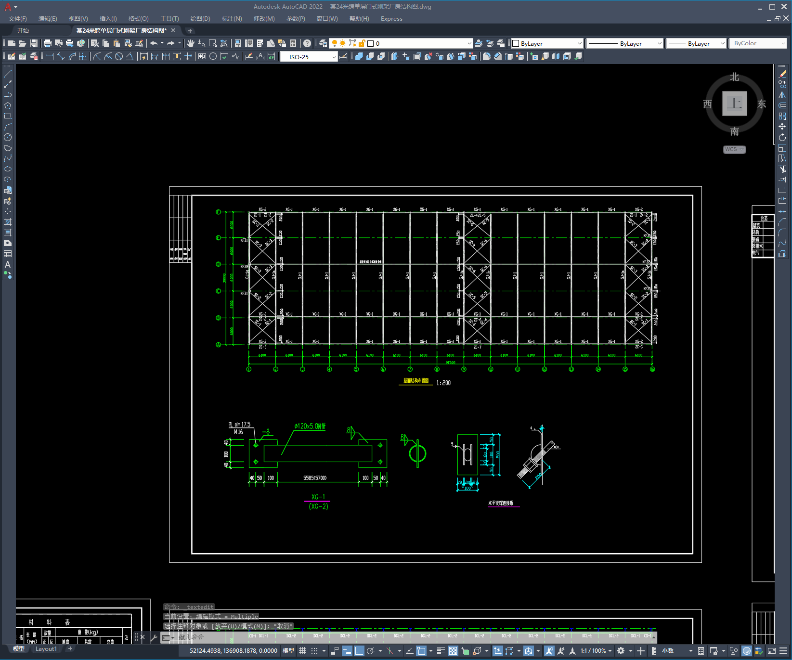The width and height of the screenshot is (792, 660).
Task: Select the Circle draw tool
Action: 8,137
